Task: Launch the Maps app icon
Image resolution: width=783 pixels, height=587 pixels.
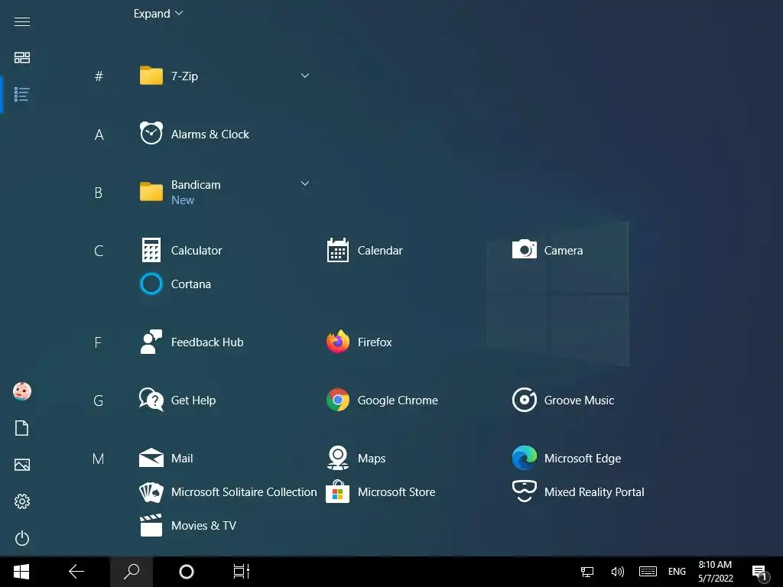Action: [x=337, y=458]
